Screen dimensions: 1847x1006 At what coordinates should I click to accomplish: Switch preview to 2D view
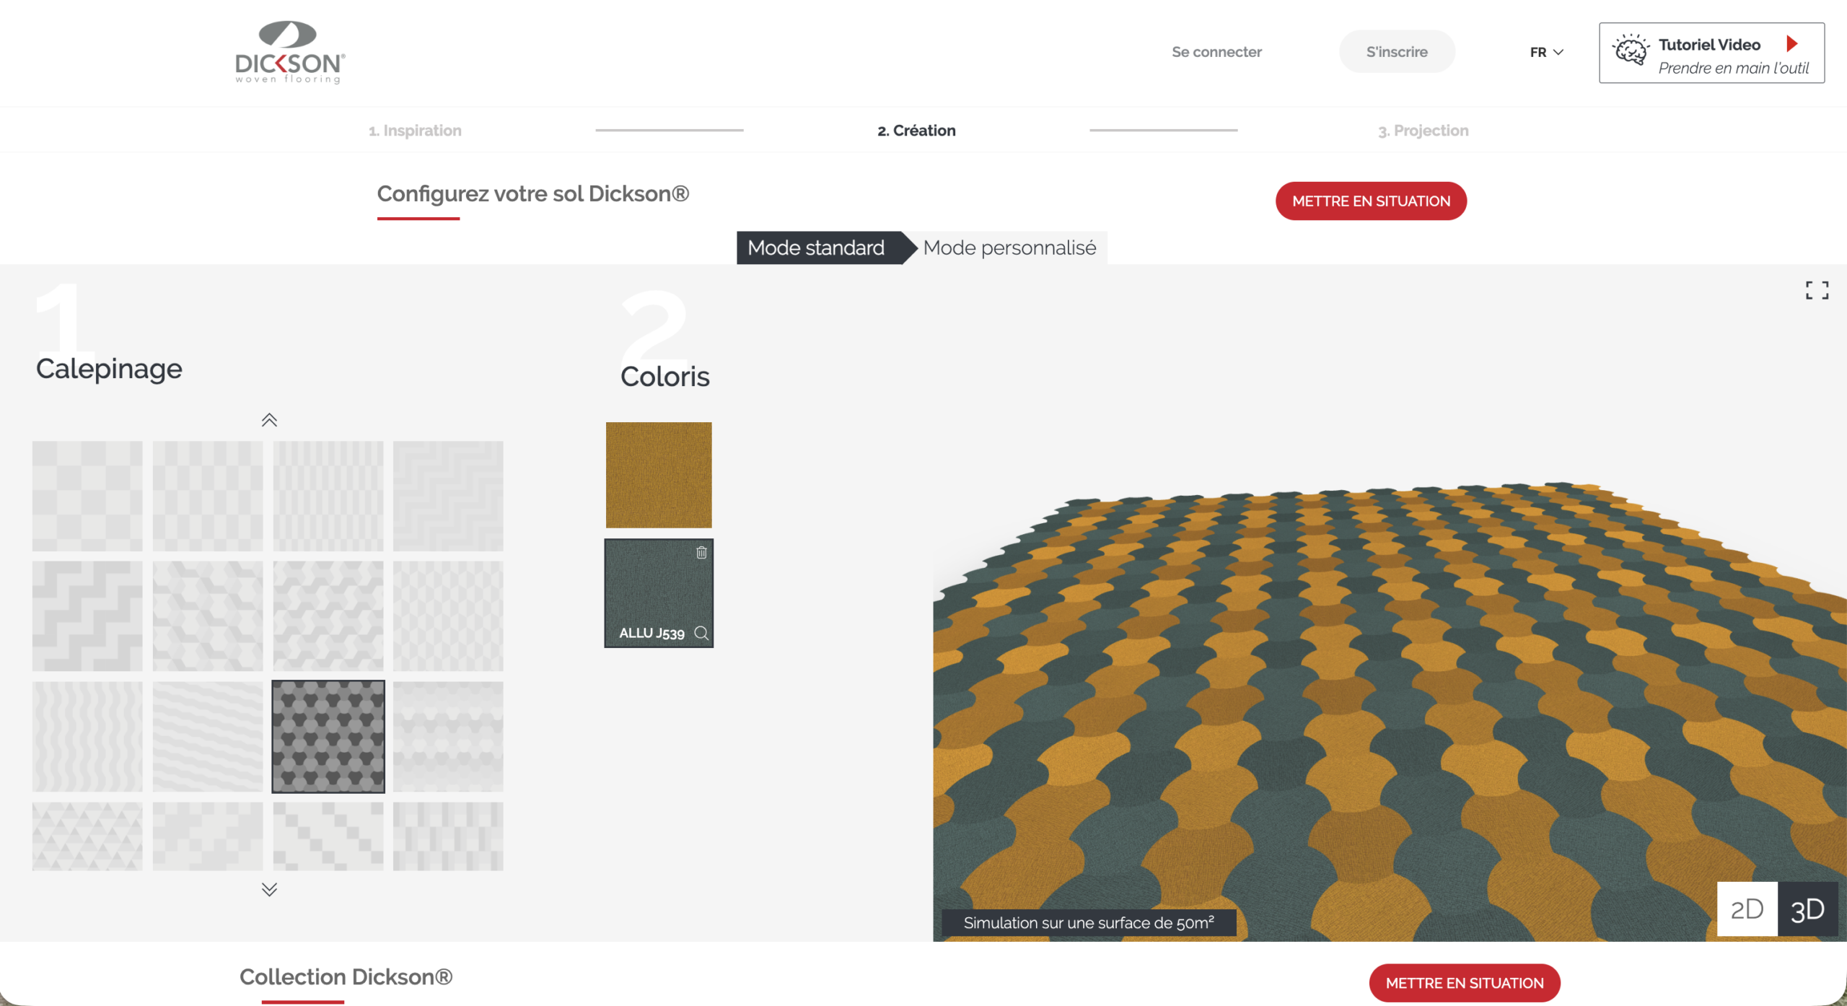pyautogui.click(x=1747, y=909)
